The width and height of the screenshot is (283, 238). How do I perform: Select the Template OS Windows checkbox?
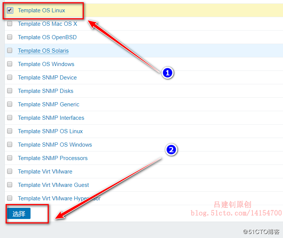10,64
